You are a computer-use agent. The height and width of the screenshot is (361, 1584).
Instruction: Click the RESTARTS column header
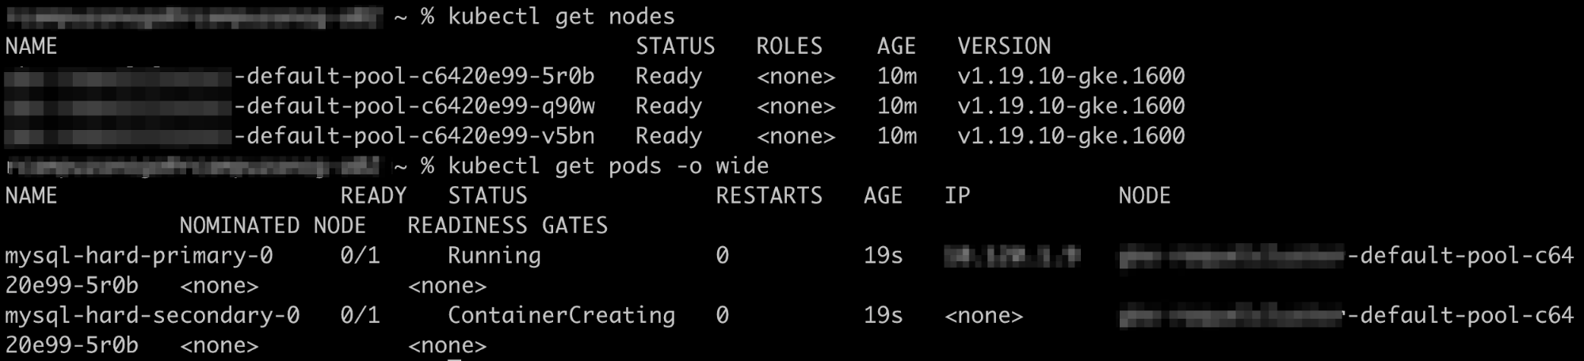click(769, 196)
